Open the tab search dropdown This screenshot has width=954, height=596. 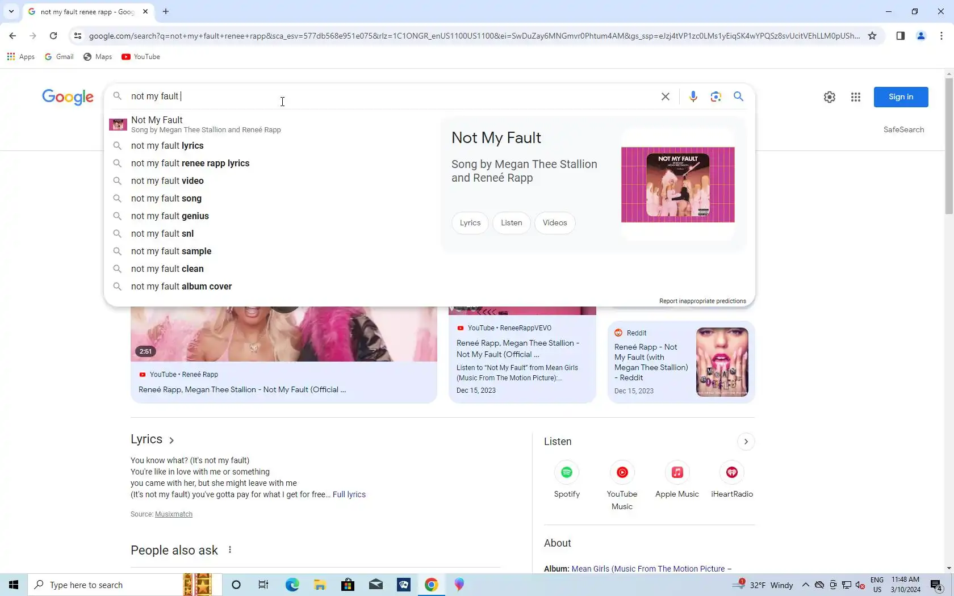click(x=11, y=11)
